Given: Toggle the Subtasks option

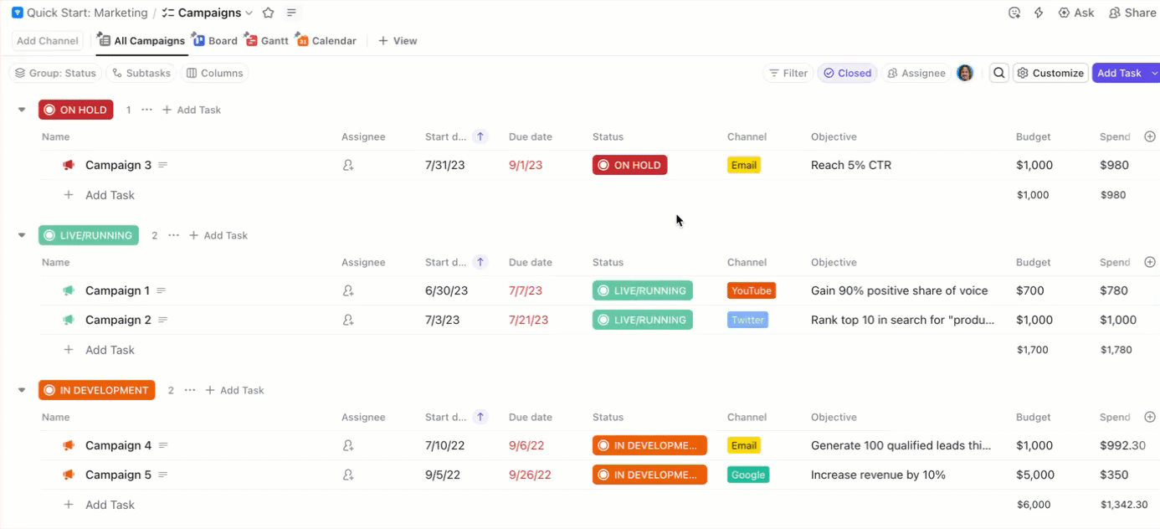Looking at the screenshot, I should [x=141, y=73].
